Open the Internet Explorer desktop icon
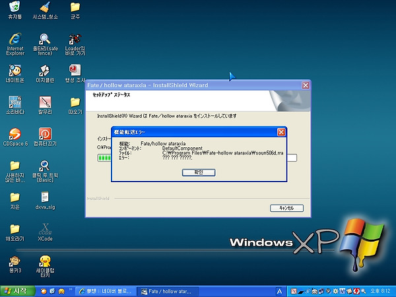The width and height of the screenshot is (396, 297). pyautogui.click(x=15, y=40)
